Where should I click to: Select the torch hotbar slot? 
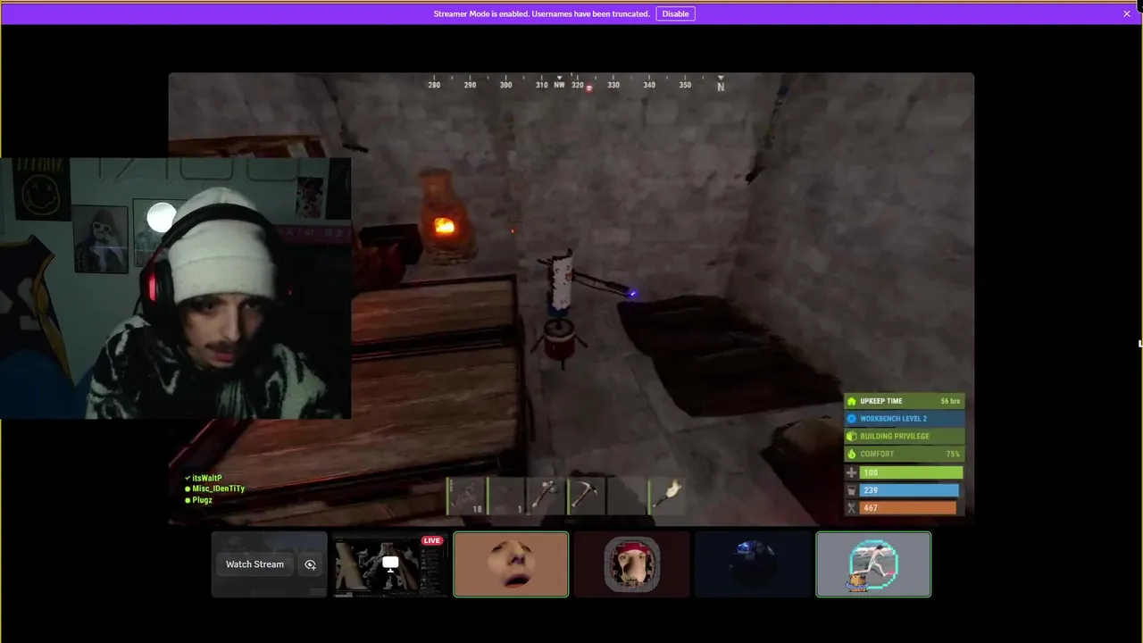[665, 496]
